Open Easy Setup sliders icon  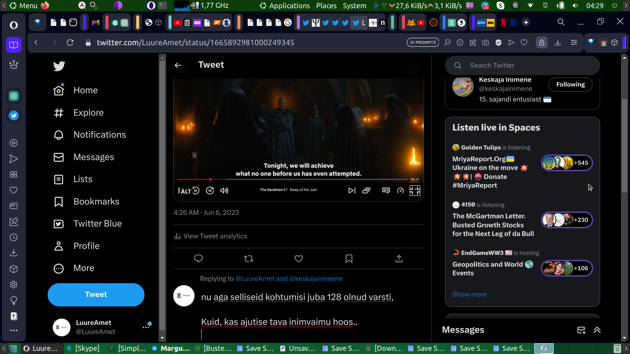574,42
